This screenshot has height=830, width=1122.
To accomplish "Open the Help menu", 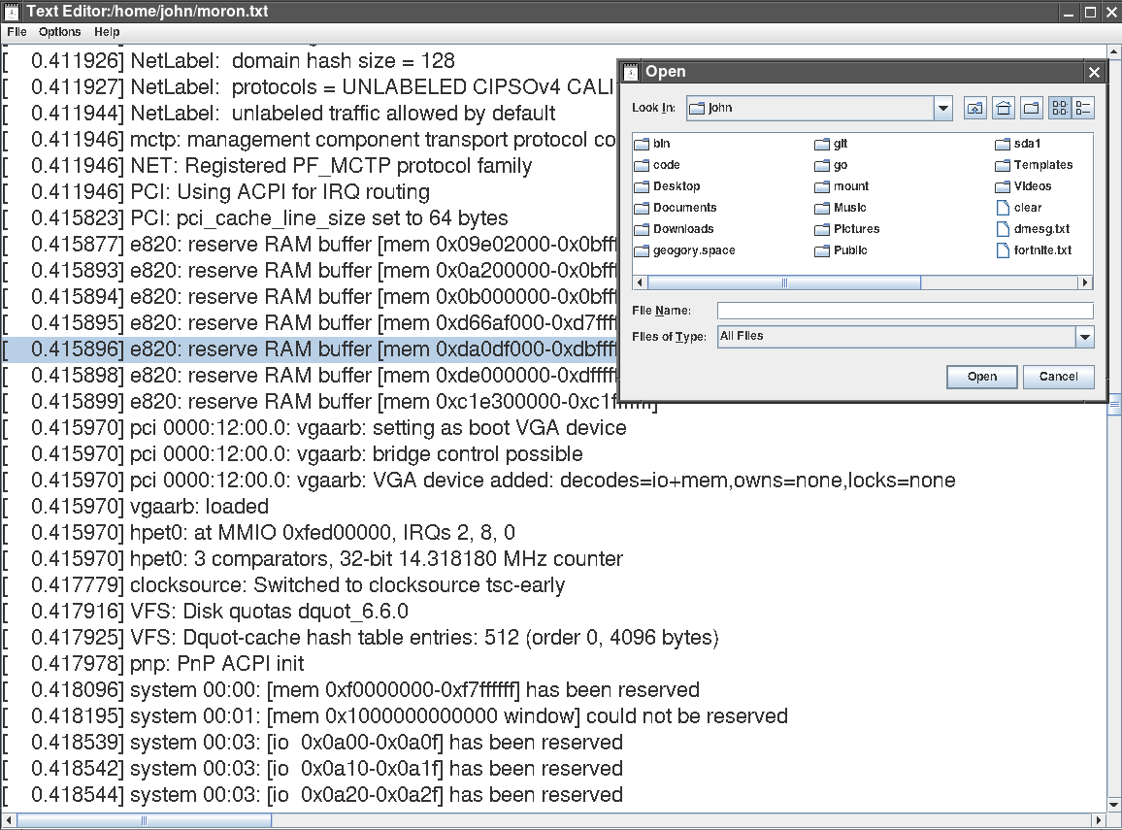I will click(107, 32).
